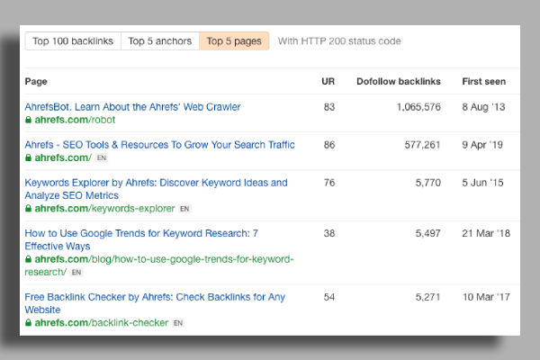Click the Page column header
The image size is (540, 360).
pyautogui.click(x=36, y=82)
